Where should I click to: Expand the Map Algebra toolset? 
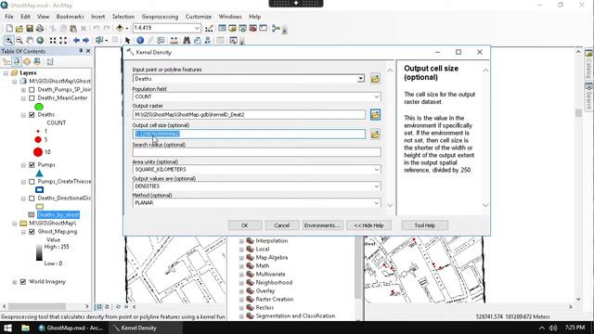click(x=241, y=258)
